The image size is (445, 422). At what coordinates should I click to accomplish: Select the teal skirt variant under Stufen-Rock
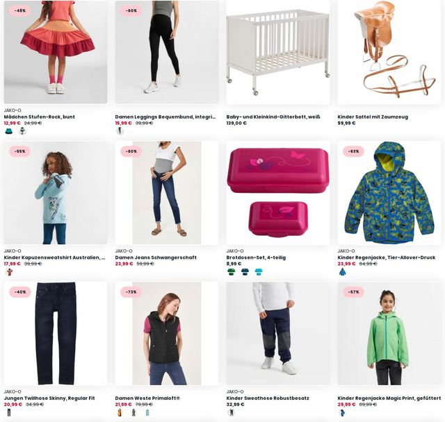pyautogui.click(x=9, y=131)
